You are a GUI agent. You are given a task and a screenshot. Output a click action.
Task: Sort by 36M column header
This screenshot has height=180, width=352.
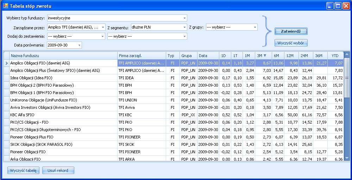(320, 56)
